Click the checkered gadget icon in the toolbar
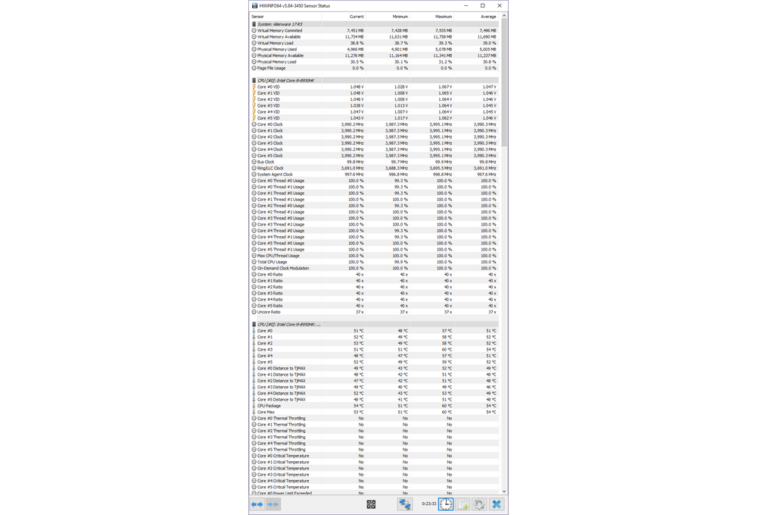 coord(371,503)
